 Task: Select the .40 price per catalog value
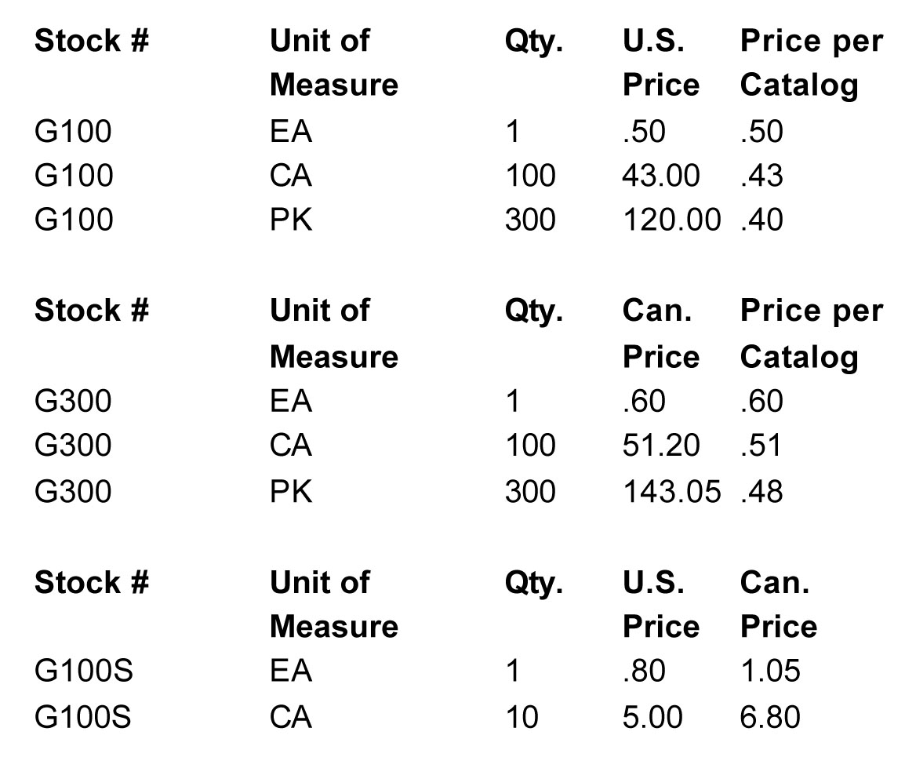point(761,220)
